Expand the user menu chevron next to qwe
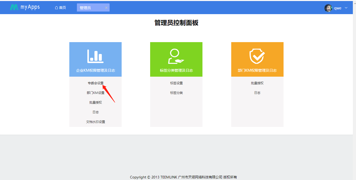The height and width of the screenshot is (180, 356). (x=346, y=8)
